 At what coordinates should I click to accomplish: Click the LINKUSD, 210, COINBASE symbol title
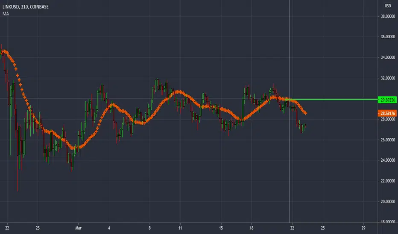(25, 7)
